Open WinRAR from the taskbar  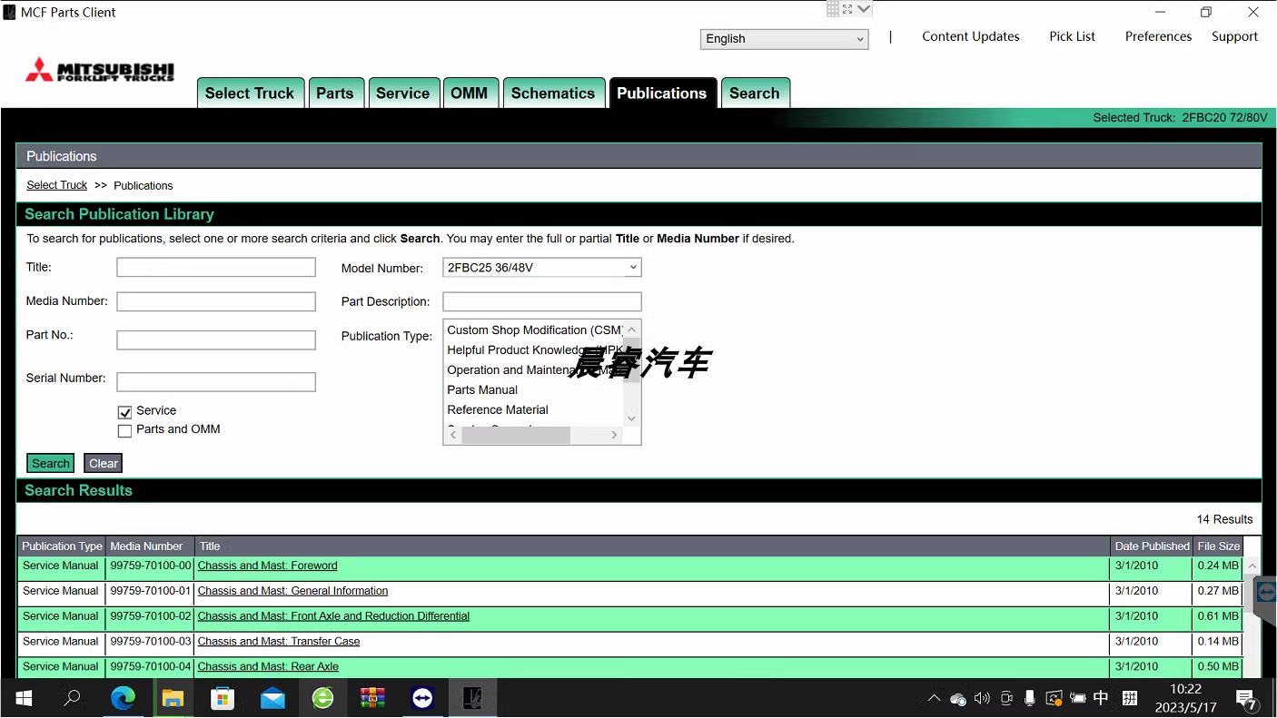pos(372,698)
